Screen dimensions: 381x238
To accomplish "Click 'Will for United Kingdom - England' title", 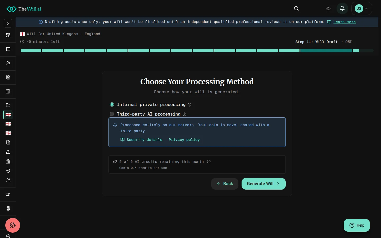I will (63, 34).
